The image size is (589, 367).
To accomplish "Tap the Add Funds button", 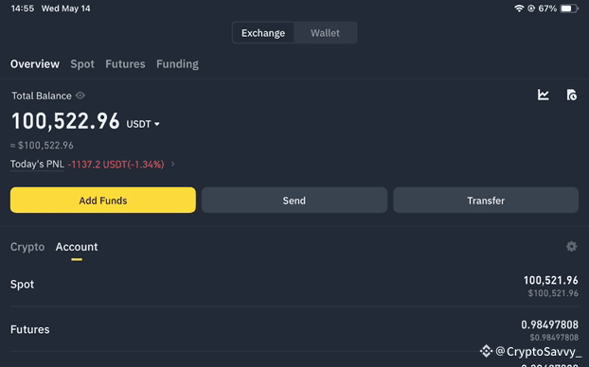I will [x=103, y=201].
